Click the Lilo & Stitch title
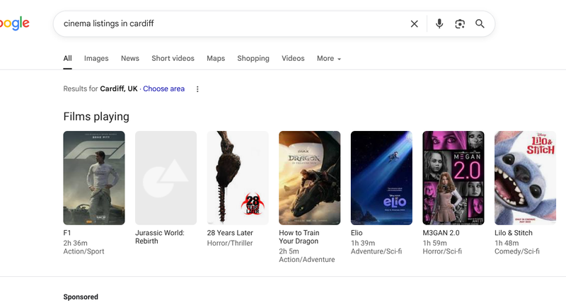The height and width of the screenshot is (303, 566). click(x=514, y=233)
